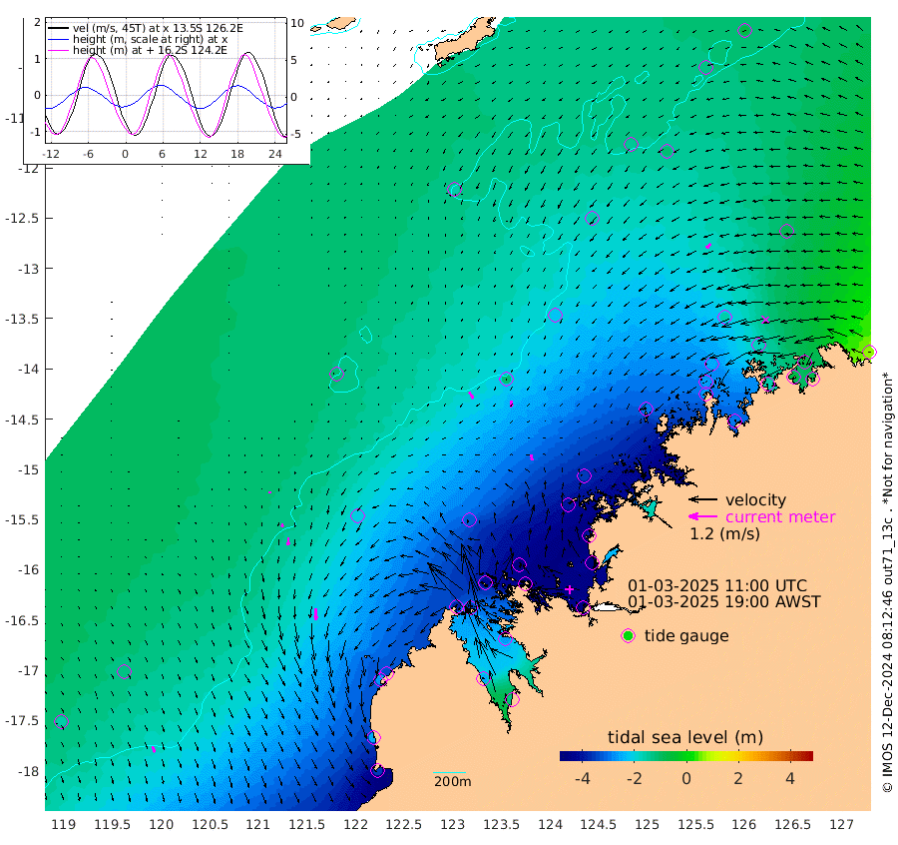Click the dark blue end of the colorbar
Viewport: 898px width, 845px height.
(566, 756)
